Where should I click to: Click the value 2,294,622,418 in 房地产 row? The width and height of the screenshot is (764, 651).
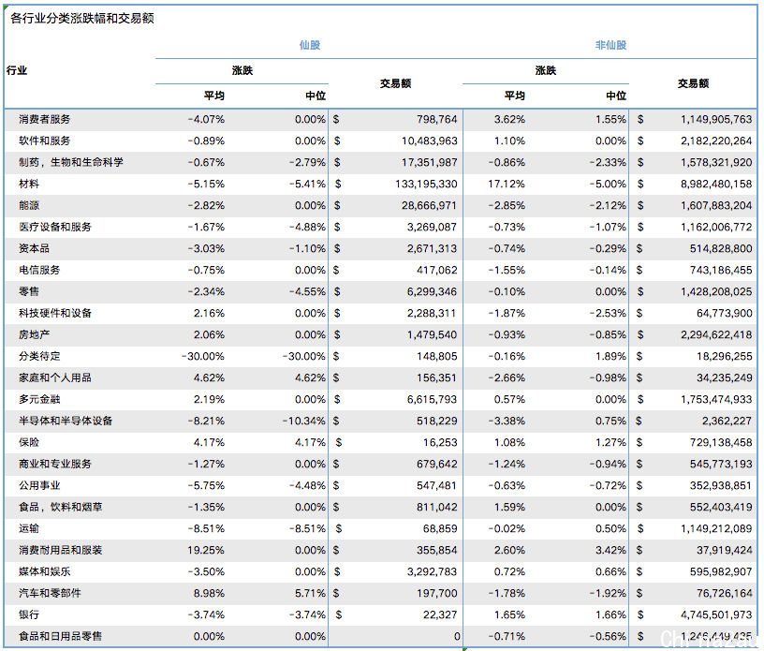pos(716,334)
